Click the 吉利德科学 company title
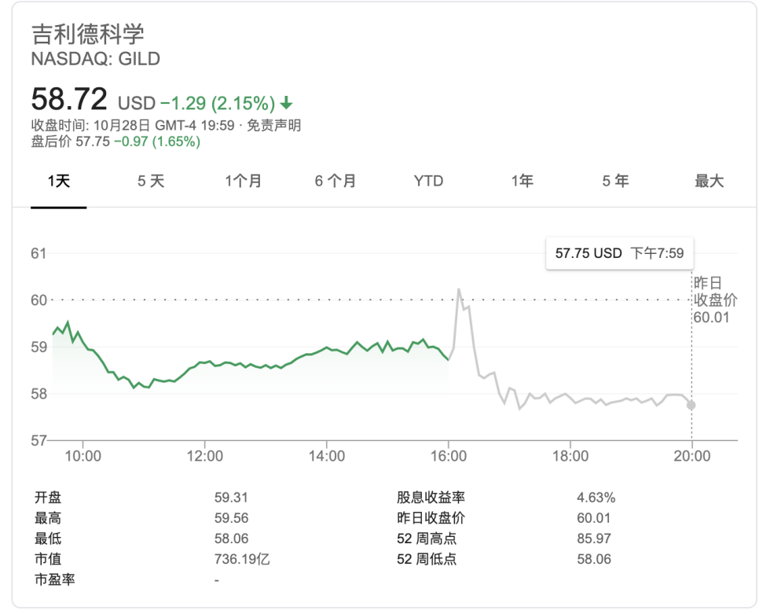The height and width of the screenshot is (614, 763). click(87, 34)
